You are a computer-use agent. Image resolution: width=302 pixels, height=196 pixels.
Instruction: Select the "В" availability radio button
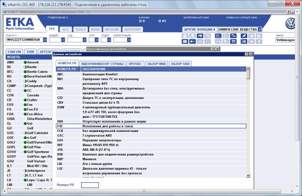pos(140,21)
